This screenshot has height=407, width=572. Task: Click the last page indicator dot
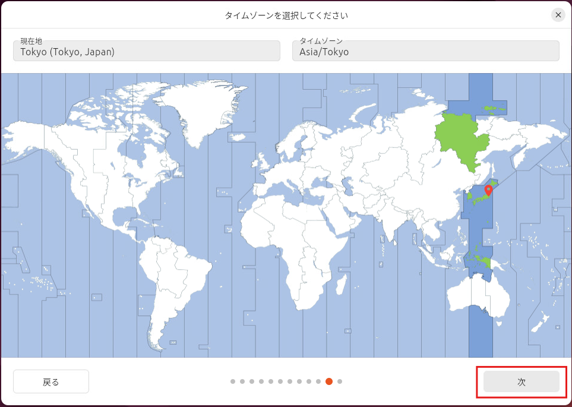(340, 381)
